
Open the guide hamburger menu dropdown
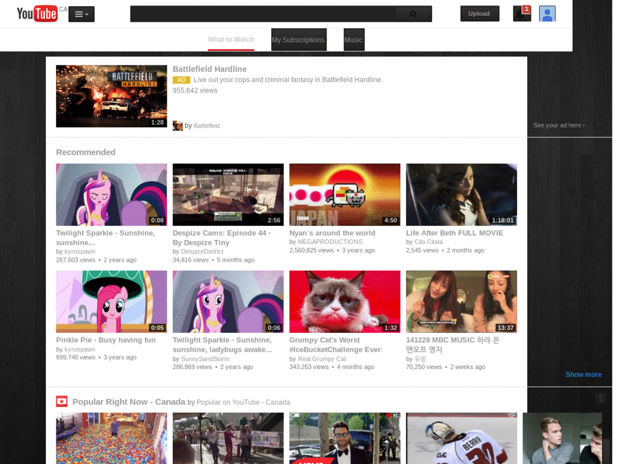pyautogui.click(x=82, y=14)
